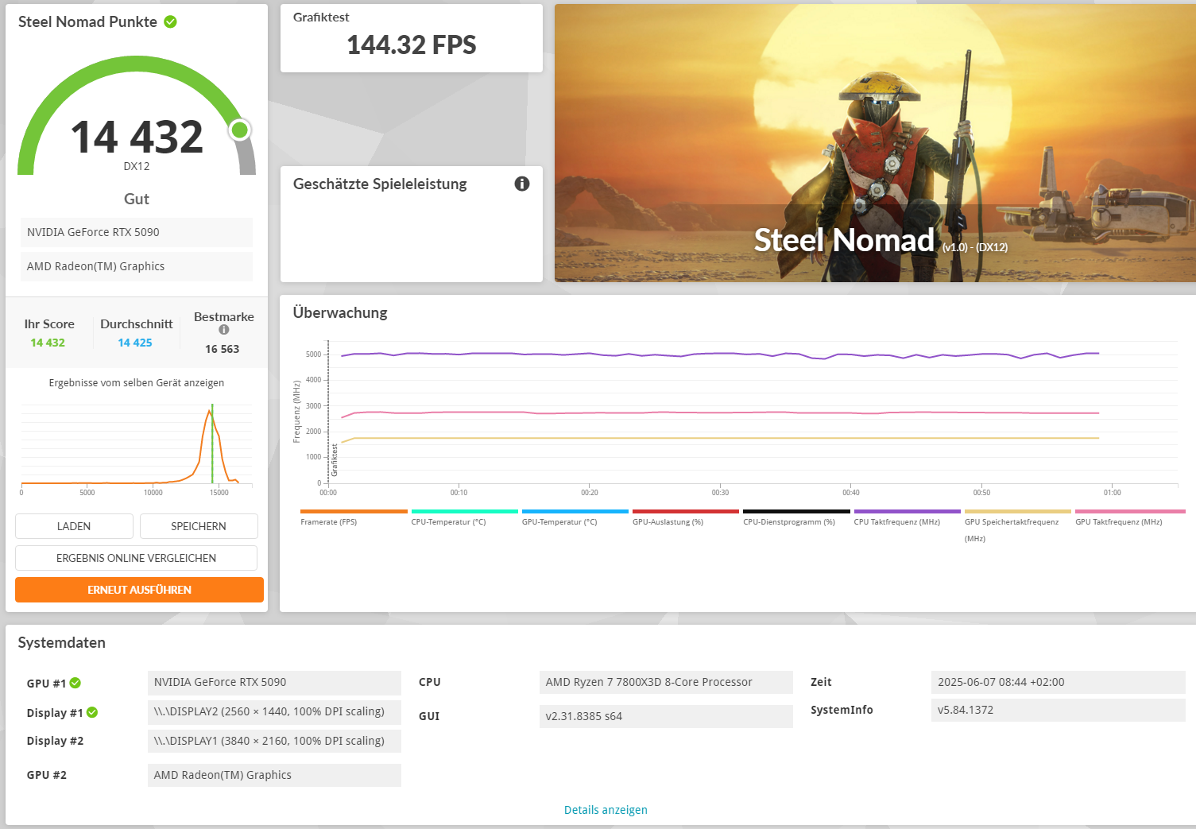
Task: Click the green checkmark next to GPU #1
Action: pyautogui.click(x=75, y=683)
